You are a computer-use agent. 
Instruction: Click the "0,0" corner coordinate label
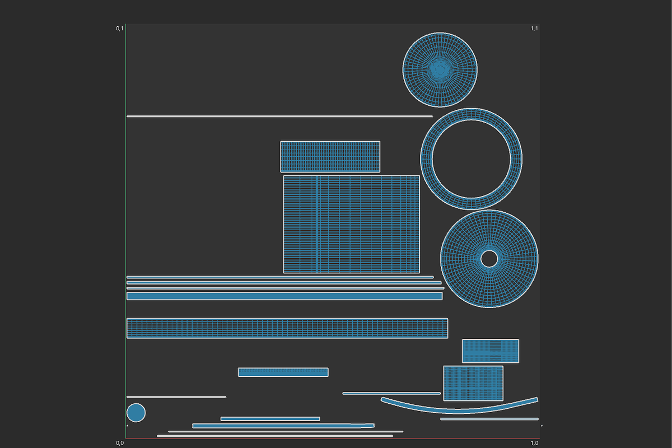[119, 443]
